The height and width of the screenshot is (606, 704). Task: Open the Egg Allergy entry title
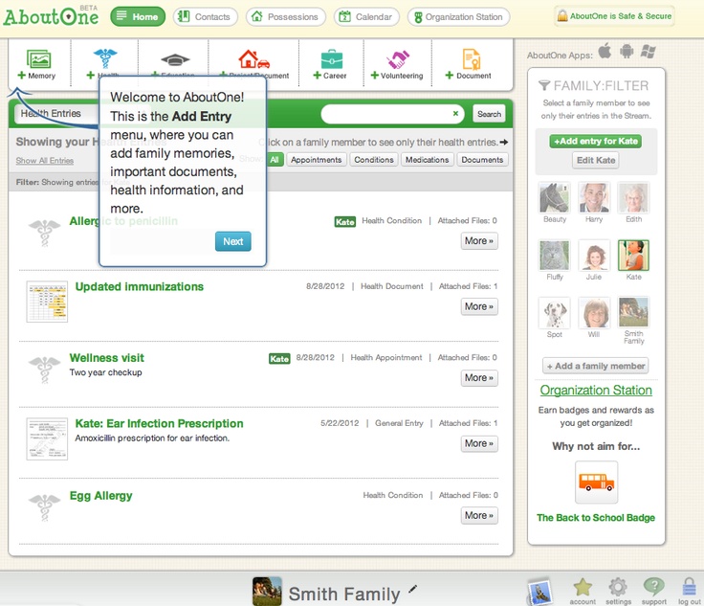click(x=101, y=496)
